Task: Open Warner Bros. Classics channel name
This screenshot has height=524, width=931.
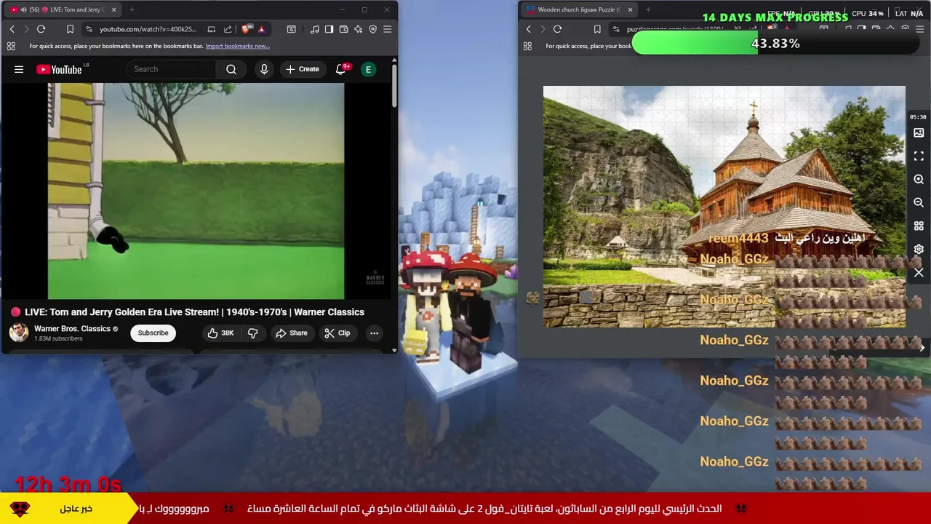Action: (72, 329)
